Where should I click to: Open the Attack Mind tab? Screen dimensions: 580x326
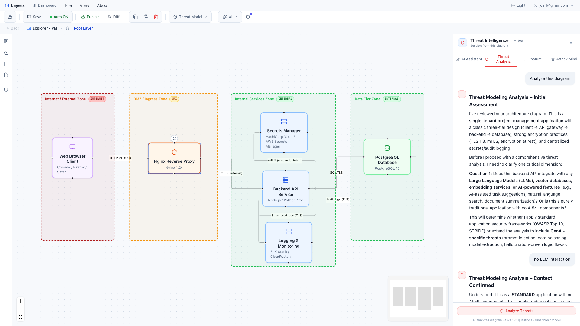pyautogui.click(x=564, y=59)
